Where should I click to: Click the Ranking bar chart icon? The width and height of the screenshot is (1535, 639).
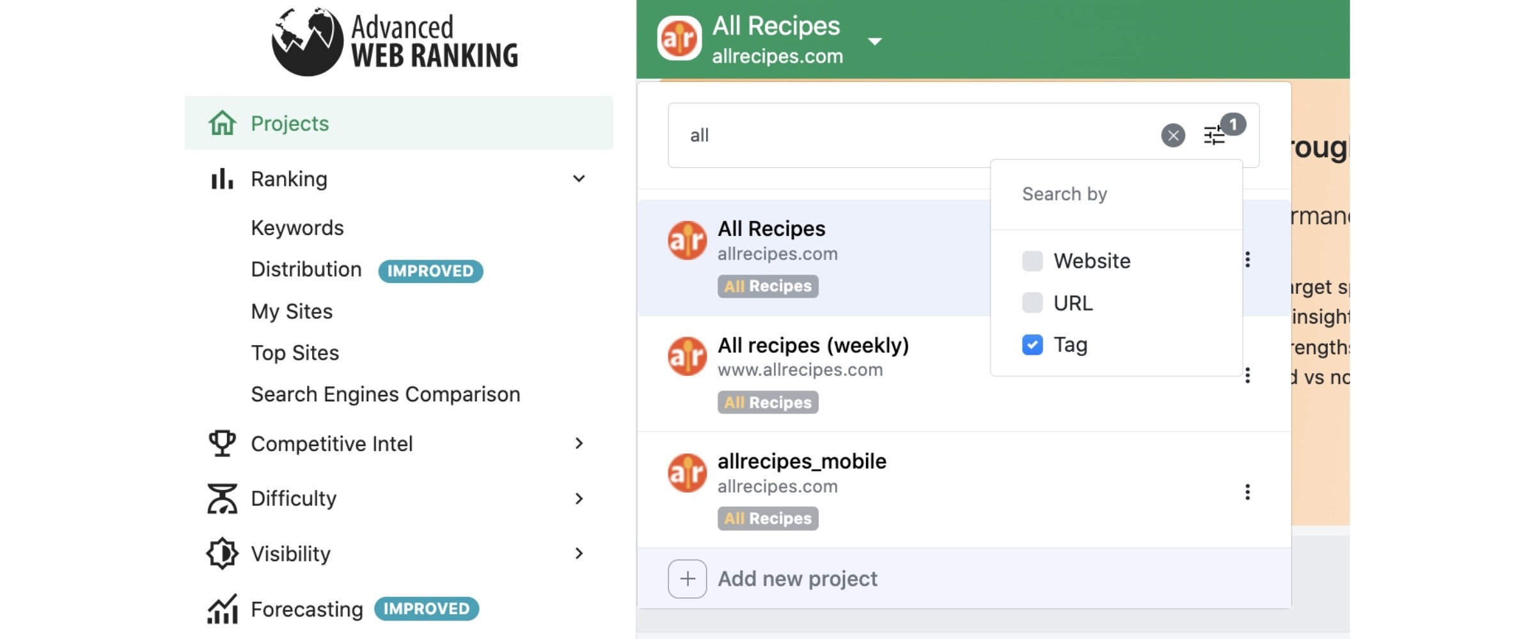(x=222, y=179)
